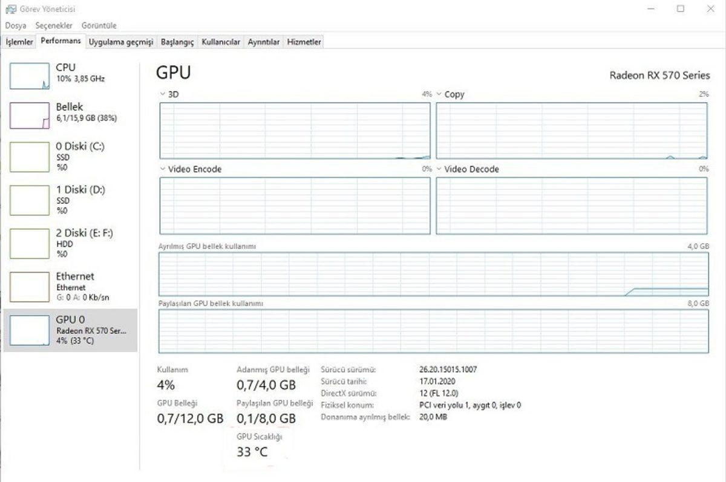
Task: Switch to the Başlangıç tab
Action: [178, 42]
